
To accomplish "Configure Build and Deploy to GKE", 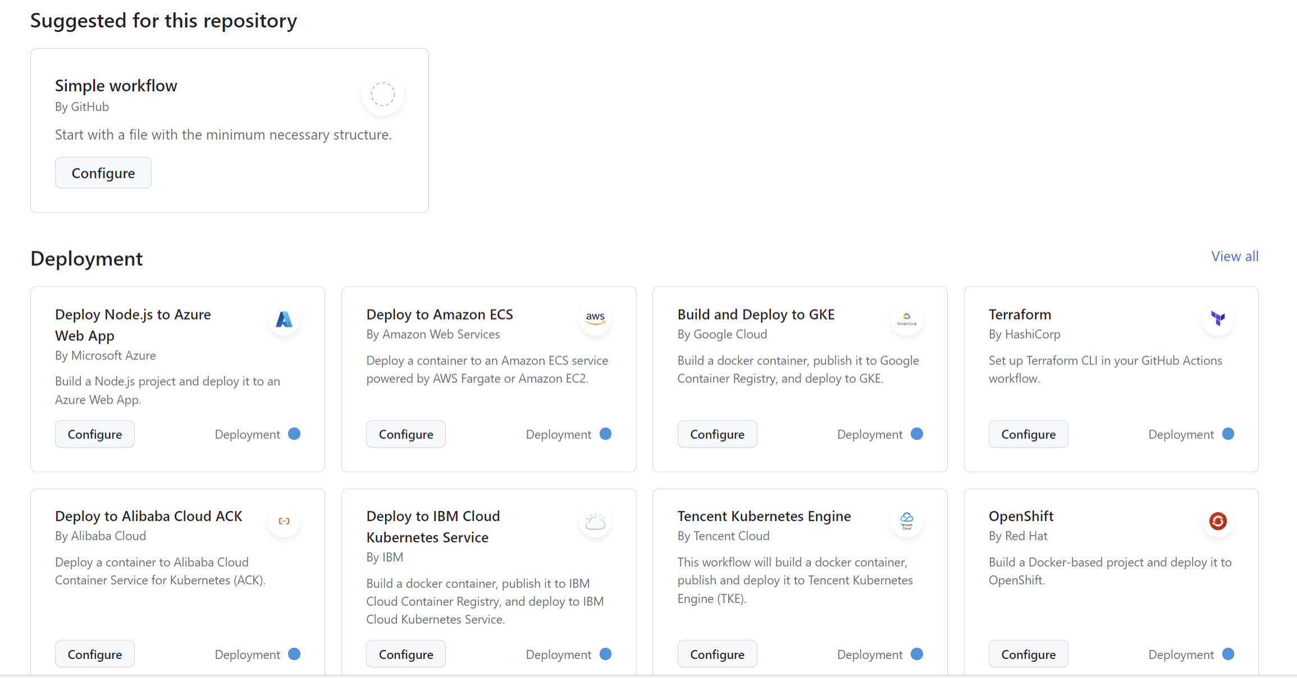I will tap(717, 434).
